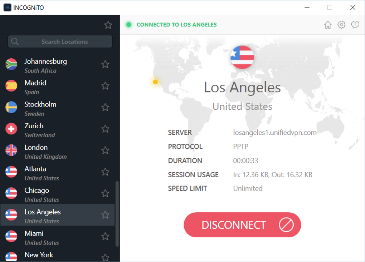365x262 pixels.
Task: Favorite Atlanta with its star
Action: 105,172
